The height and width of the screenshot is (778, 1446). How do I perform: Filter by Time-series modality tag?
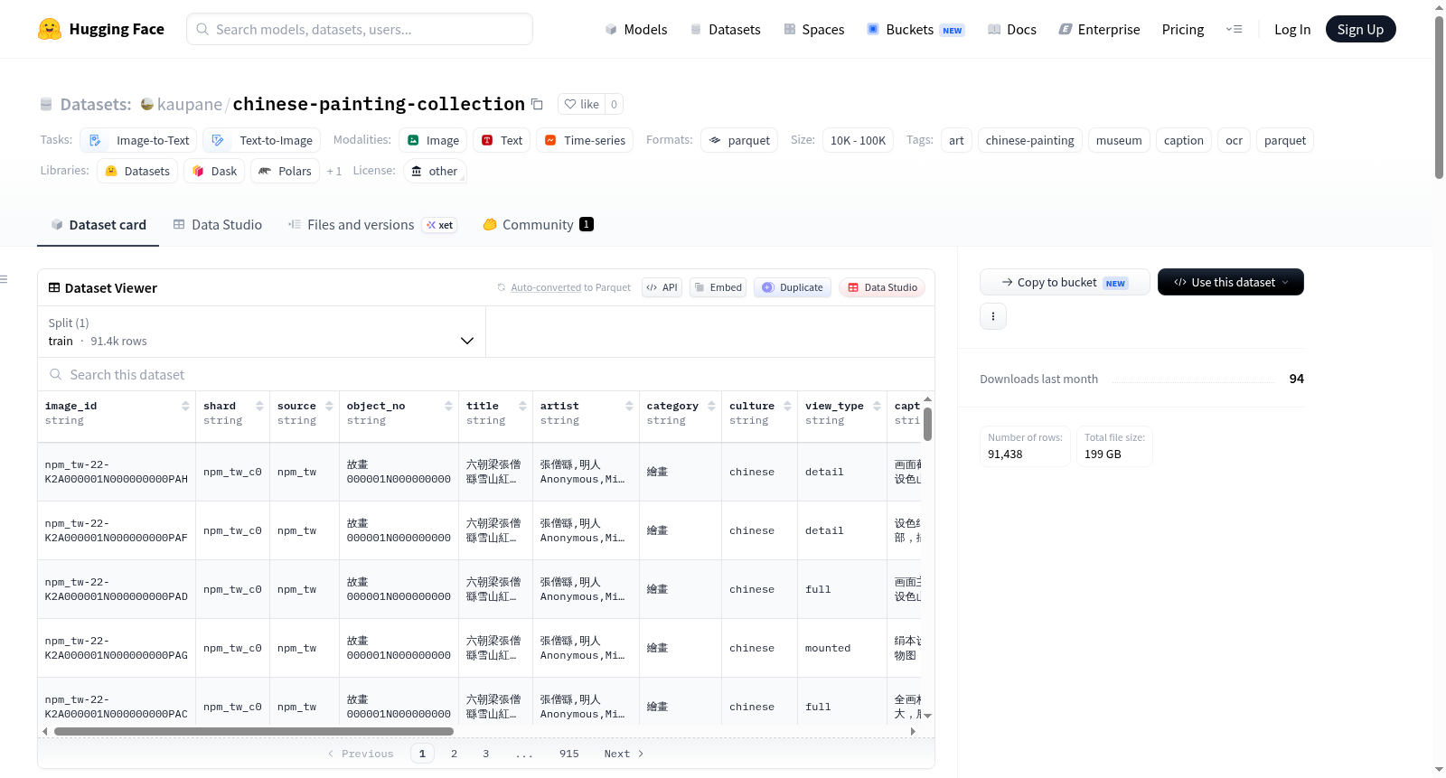tap(585, 140)
